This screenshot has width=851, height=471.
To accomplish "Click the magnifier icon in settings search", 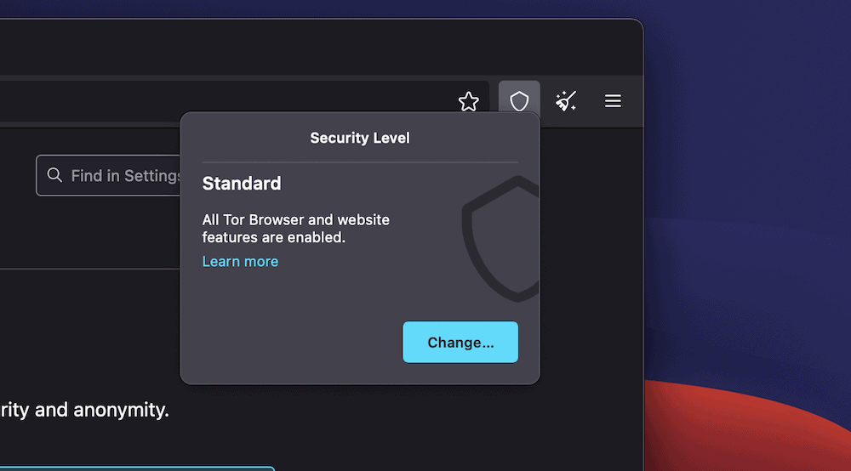I will pos(54,175).
